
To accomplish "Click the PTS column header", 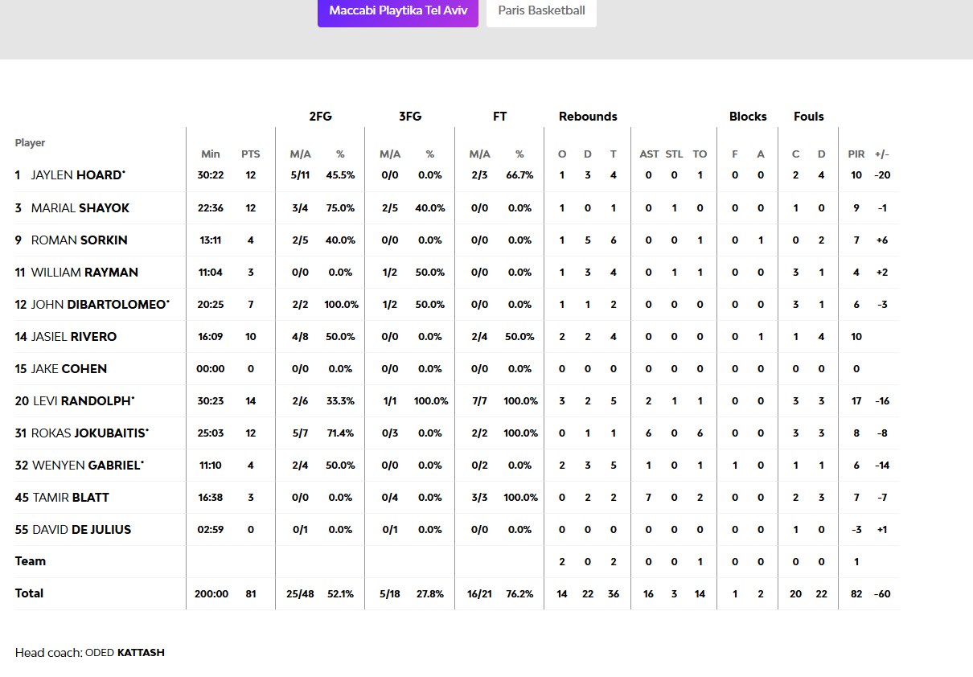I will (x=250, y=154).
